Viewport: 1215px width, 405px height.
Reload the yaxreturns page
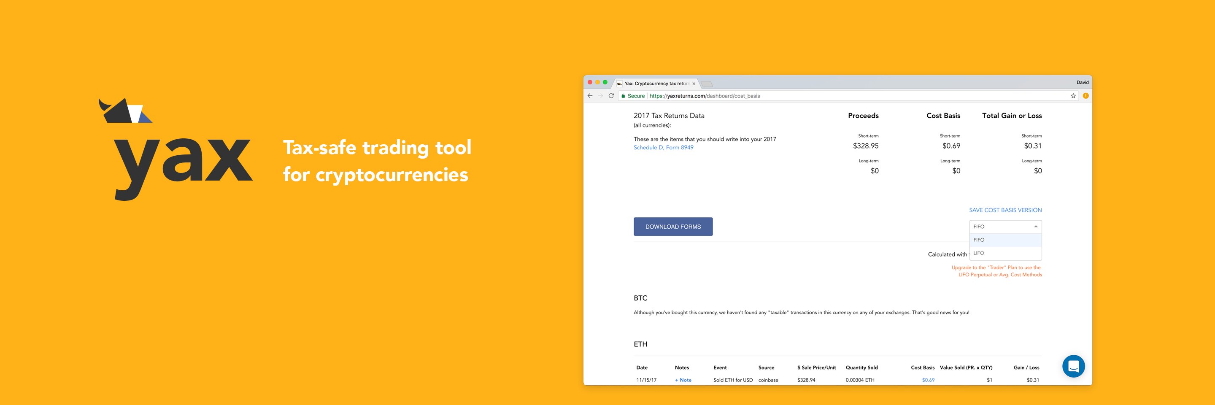click(611, 96)
